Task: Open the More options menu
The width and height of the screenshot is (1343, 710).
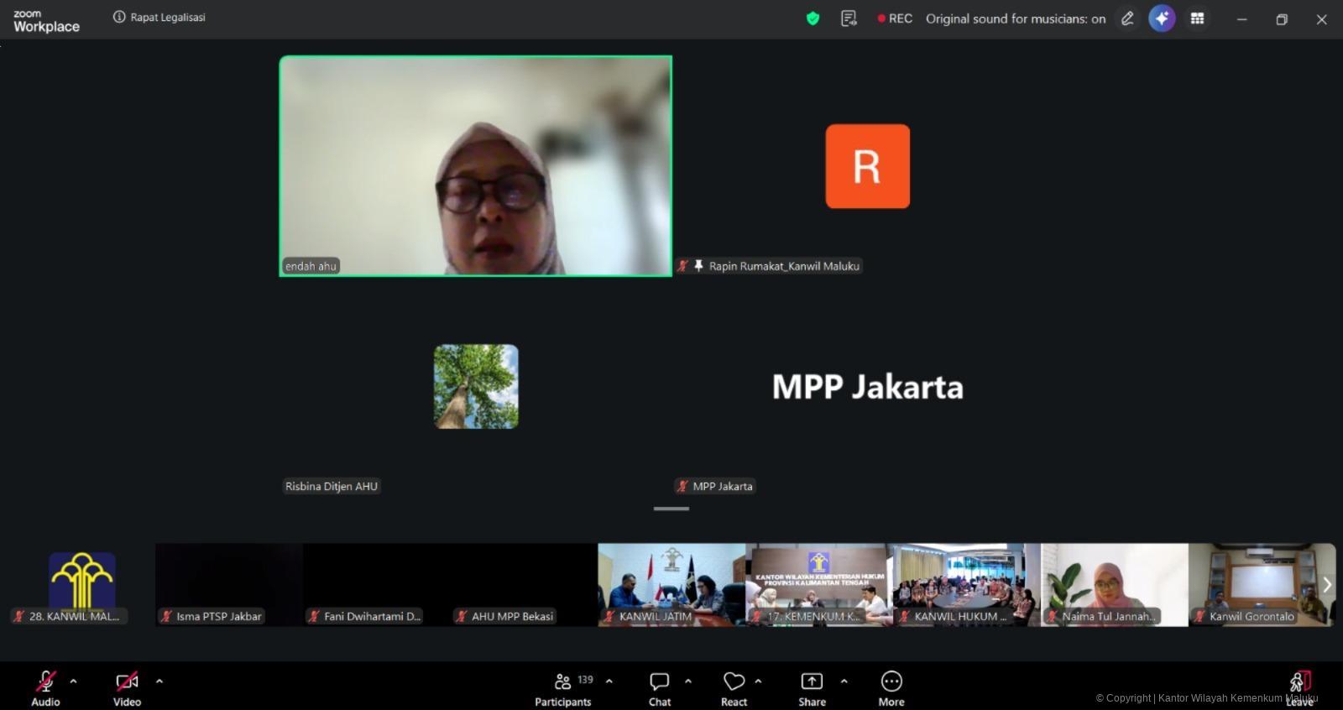Action: click(x=891, y=687)
